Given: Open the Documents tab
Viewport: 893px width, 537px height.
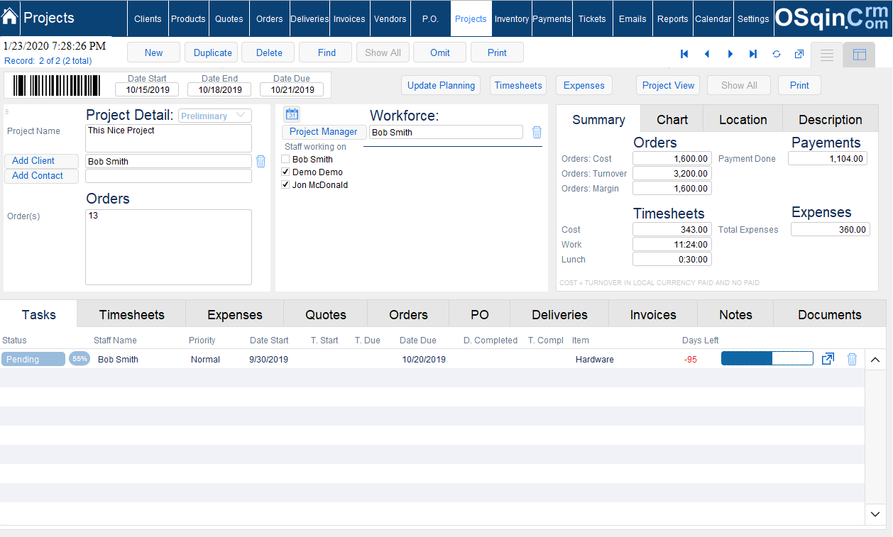Looking at the screenshot, I should (830, 314).
